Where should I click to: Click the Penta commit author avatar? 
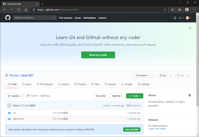point(9,105)
